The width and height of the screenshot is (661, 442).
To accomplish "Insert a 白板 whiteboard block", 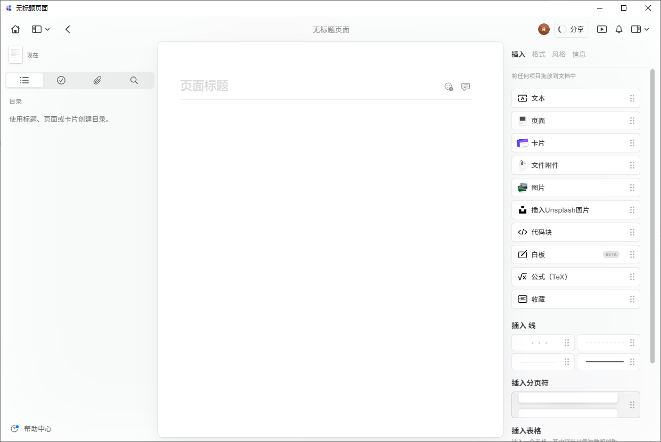I will (x=576, y=254).
